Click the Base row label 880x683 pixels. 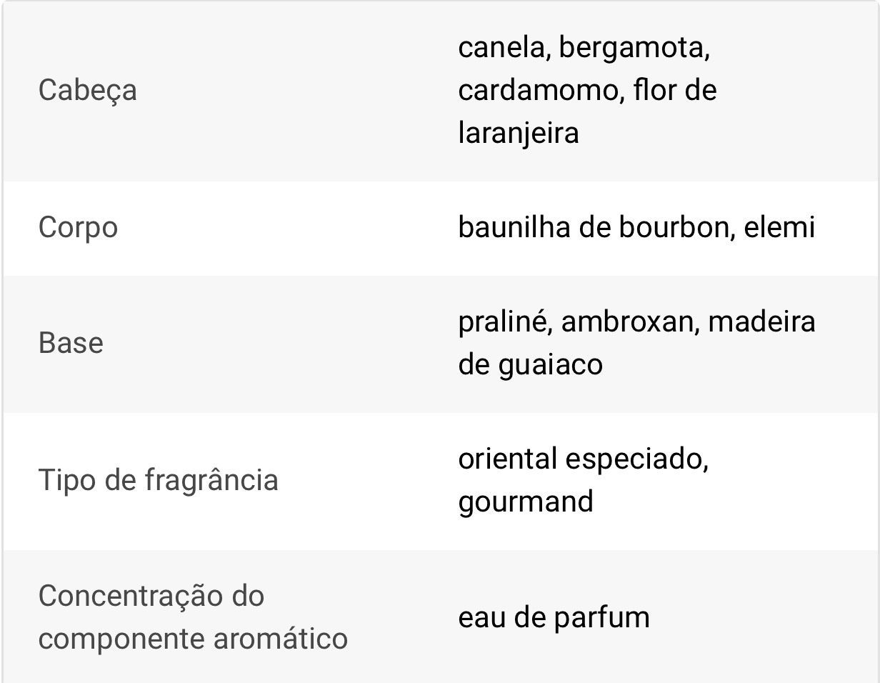pyautogui.click(x=71, y=343)
